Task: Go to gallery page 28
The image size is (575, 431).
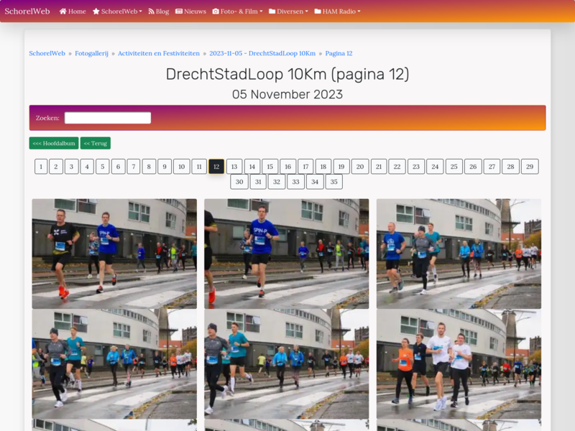Action: point(510,167)
